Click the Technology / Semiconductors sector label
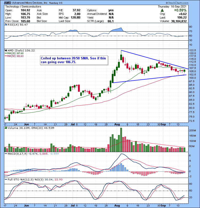 (23, 7)
